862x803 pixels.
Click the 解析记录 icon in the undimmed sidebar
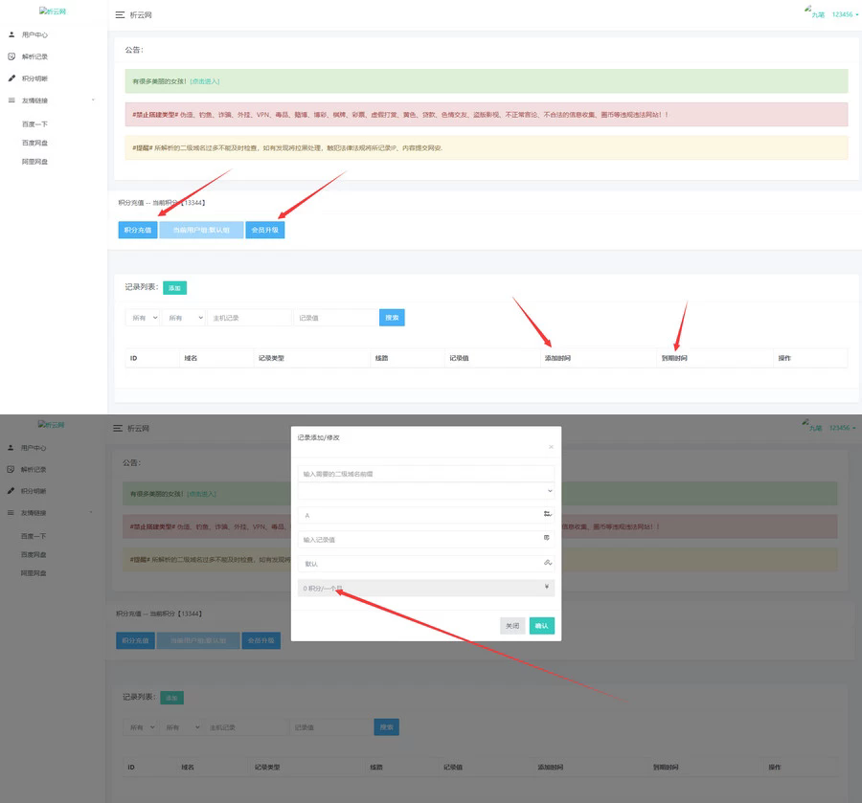[x=11, y=56]
